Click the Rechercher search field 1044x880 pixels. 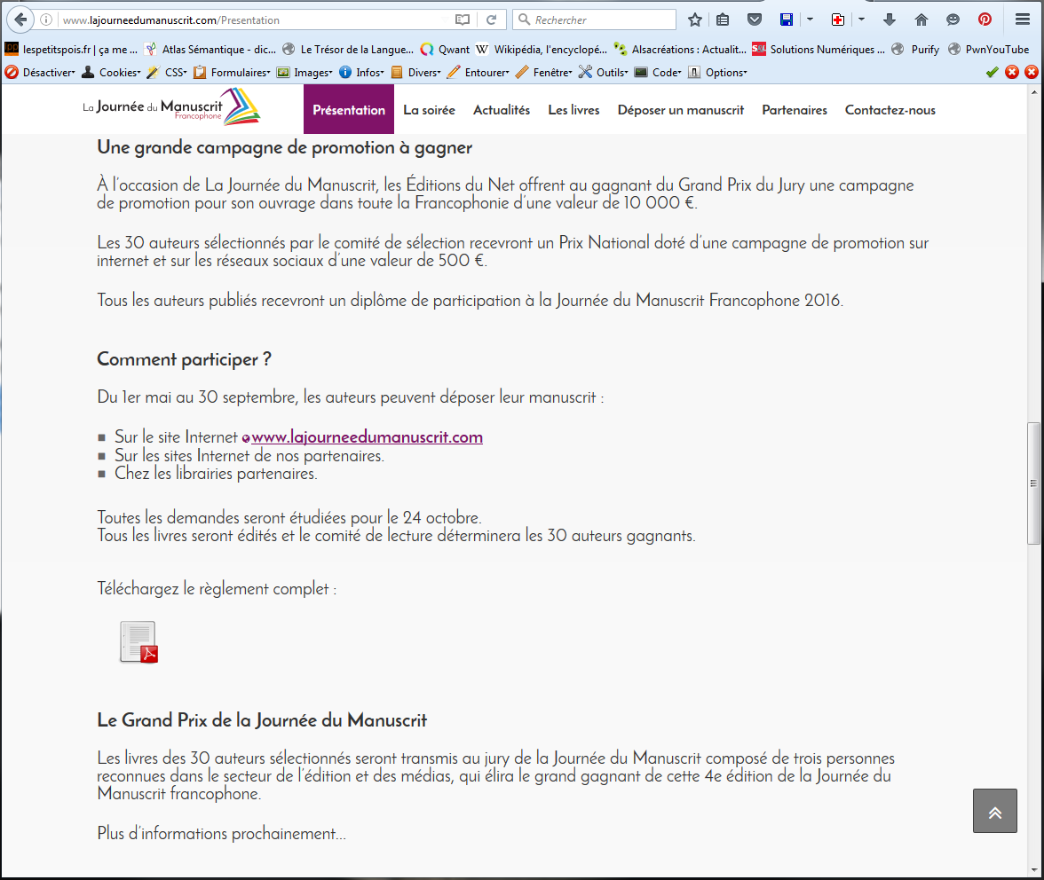pyautogui.click(x=602, y=20)
